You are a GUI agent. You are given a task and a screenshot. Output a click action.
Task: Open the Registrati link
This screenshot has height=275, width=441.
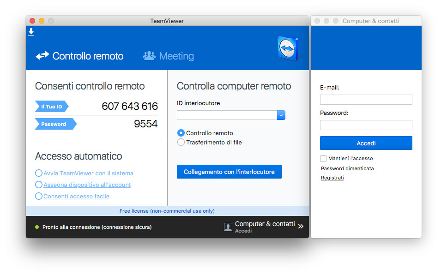(x=332, y=178)
